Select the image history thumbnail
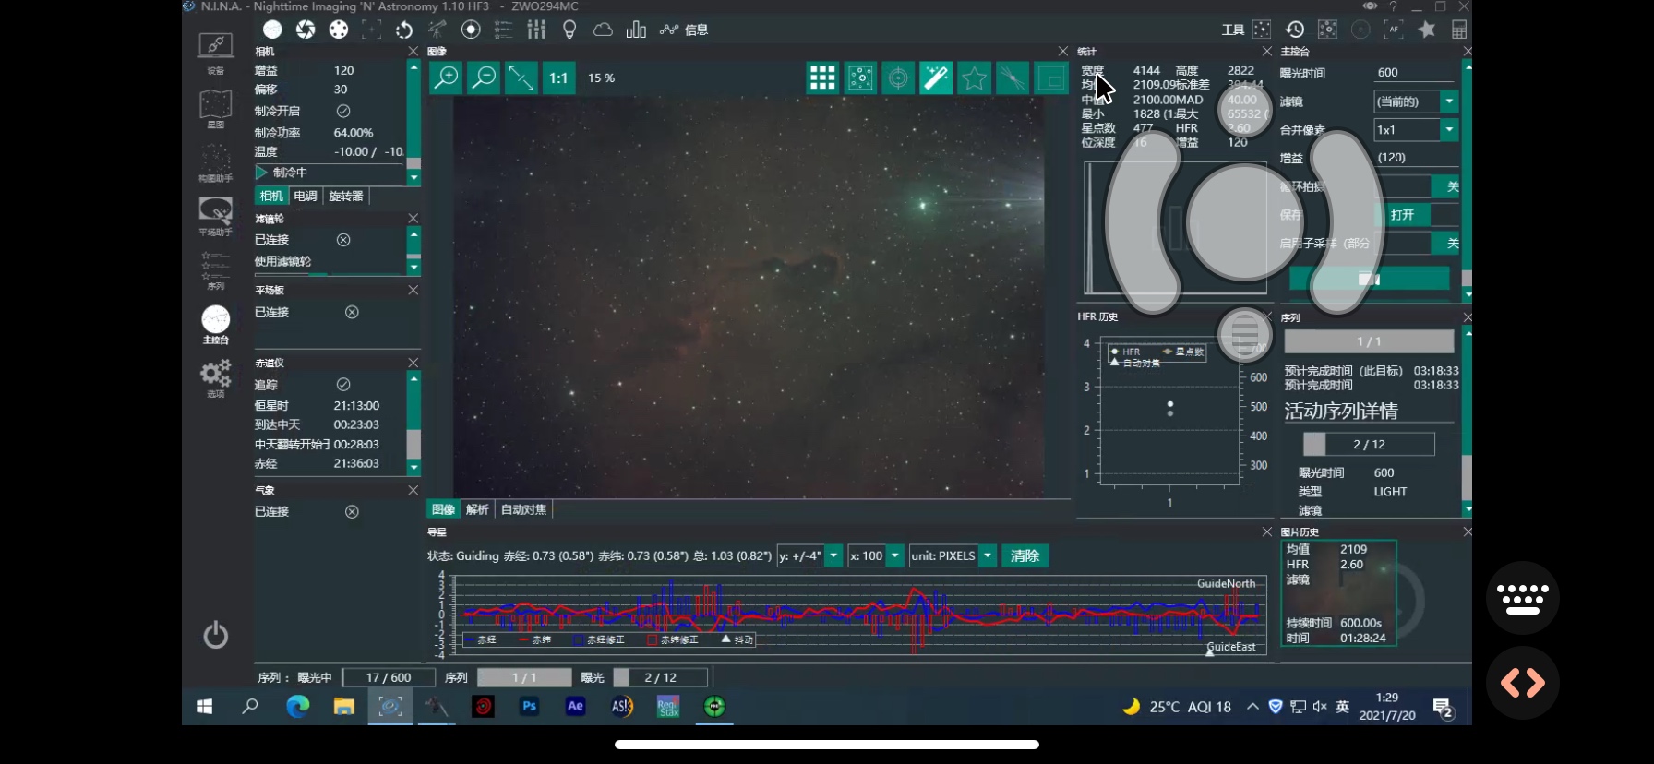The width and height of the screenshot is (1654, 764). click(1339, 592)
